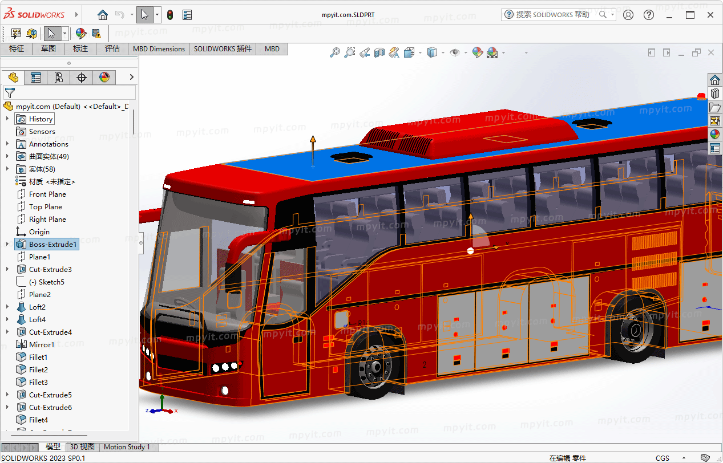
Task: Open the ConfigurationManager tab icon
Action: point(59,78)
